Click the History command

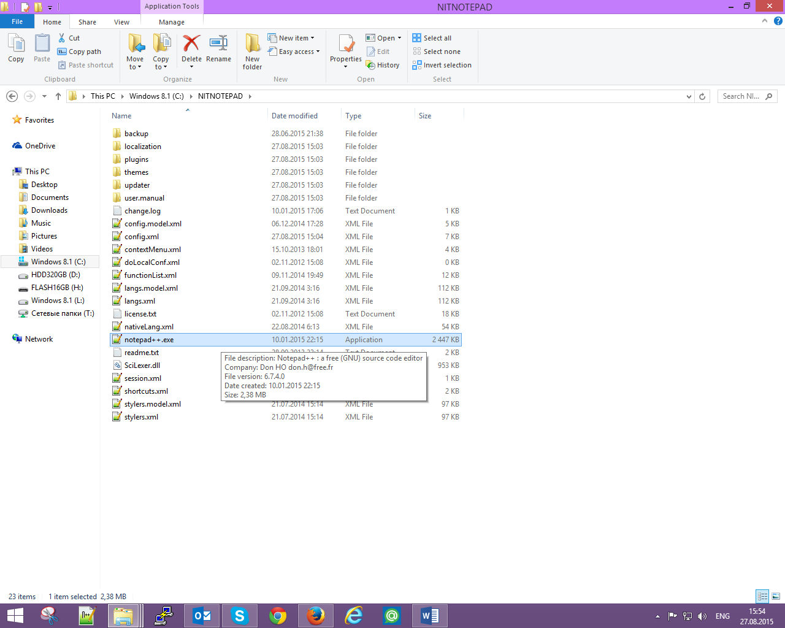(383, 65)
